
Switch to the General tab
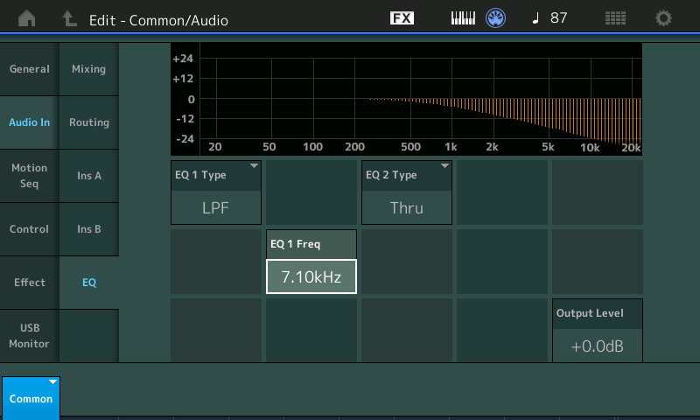pyautogui.click(x=29, y=69)
